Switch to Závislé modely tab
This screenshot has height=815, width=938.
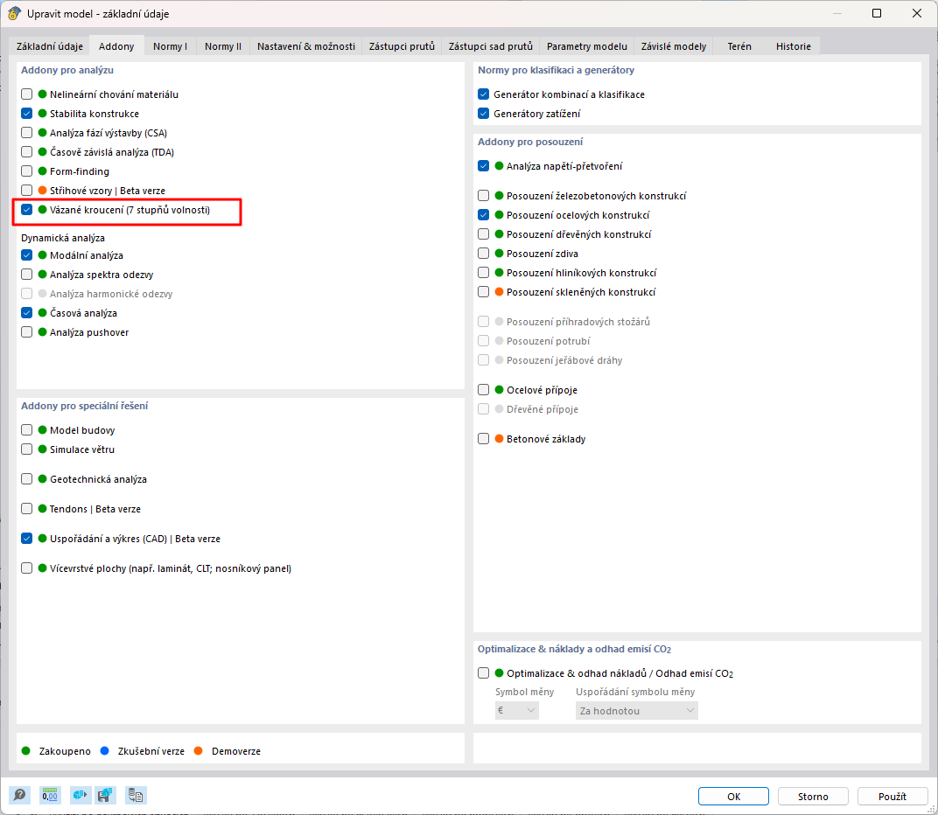[674, 46]
